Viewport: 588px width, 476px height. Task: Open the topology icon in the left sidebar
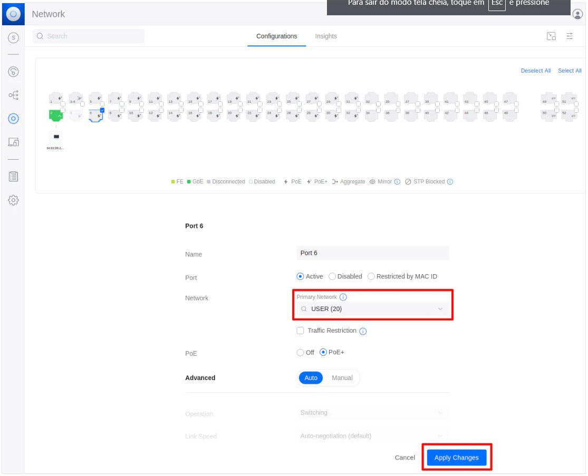[x=14, y=95]
